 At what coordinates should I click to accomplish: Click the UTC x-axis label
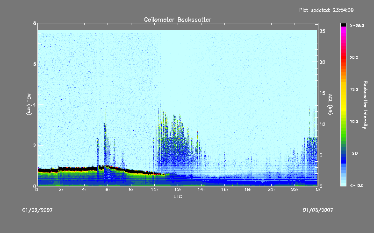click(178, 196)
